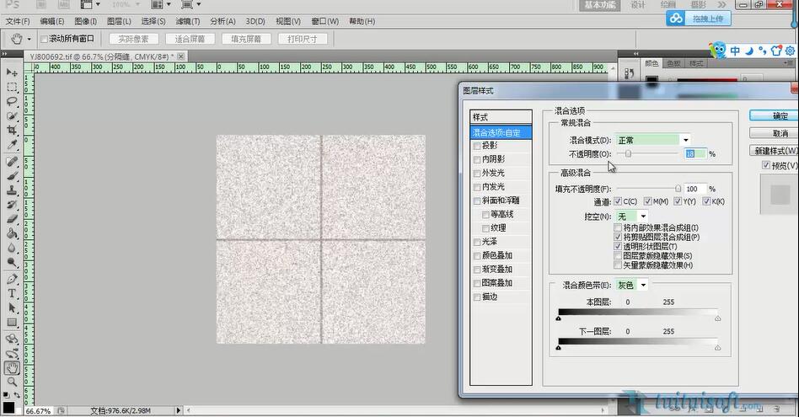Check the 描边 (Stroke) style checkbox
This screenshot has width=799, height=417.
click(x=477, y=297)
